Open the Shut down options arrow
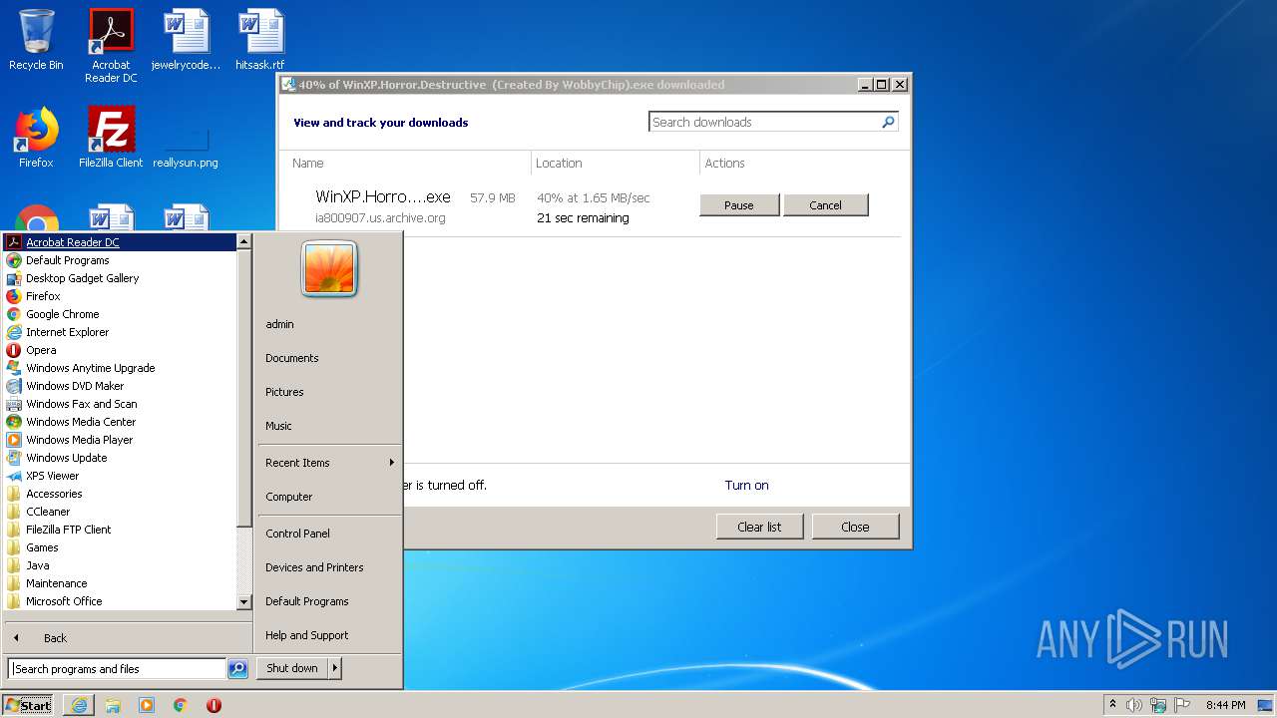This screenshot has height=718, width=1277. pos(335,668)
